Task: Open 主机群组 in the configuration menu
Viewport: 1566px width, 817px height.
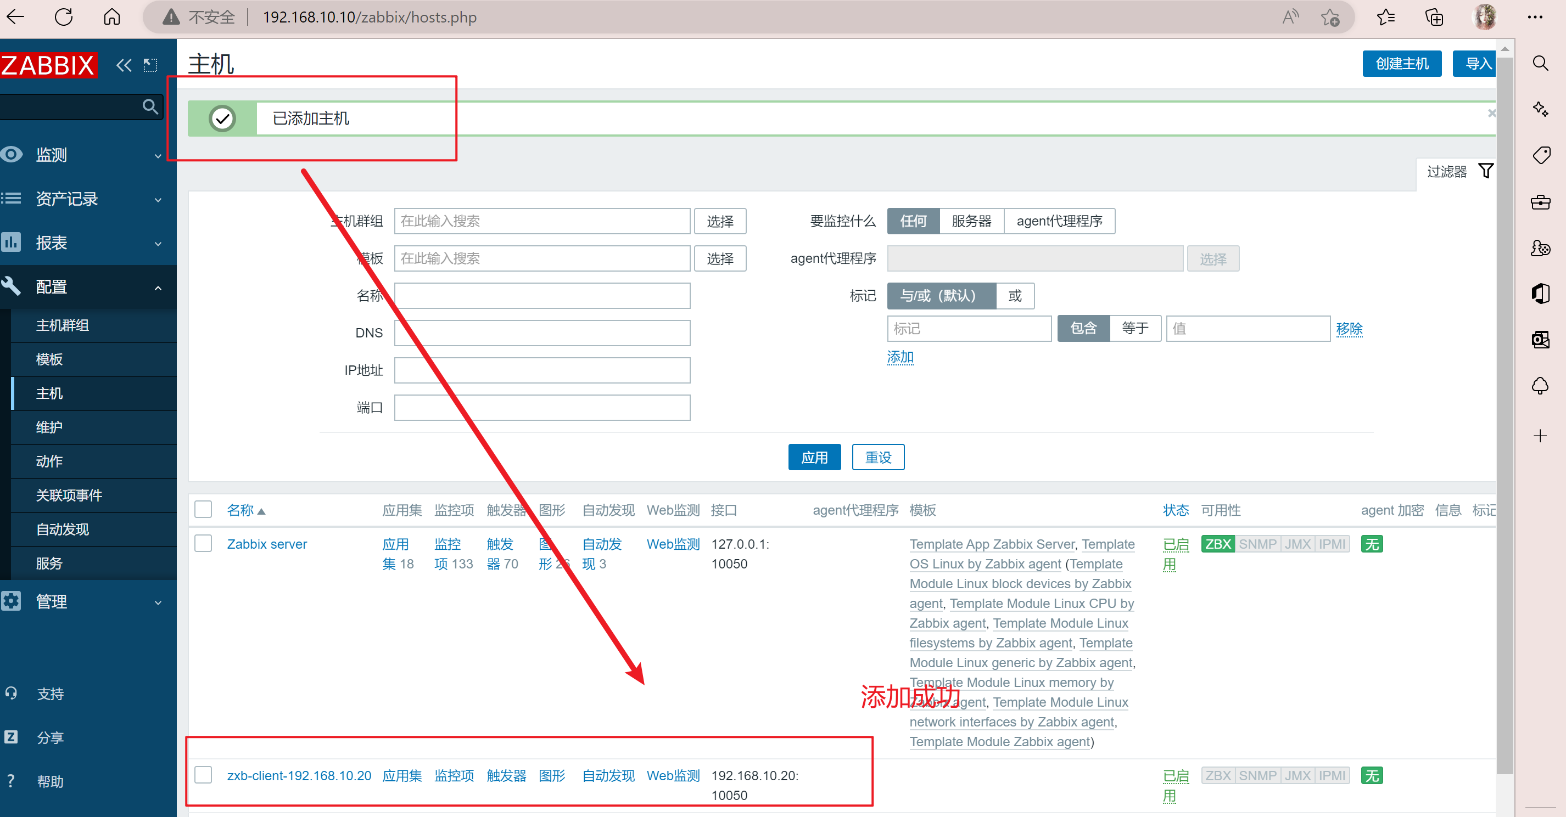Action: (x=94, y=325)
